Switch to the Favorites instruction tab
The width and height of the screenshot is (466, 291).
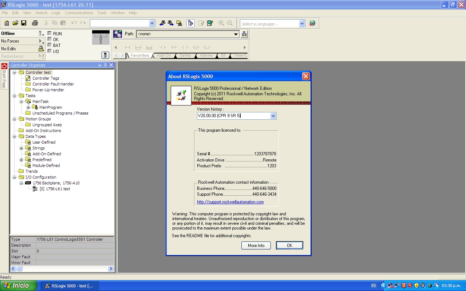(139, 55)
